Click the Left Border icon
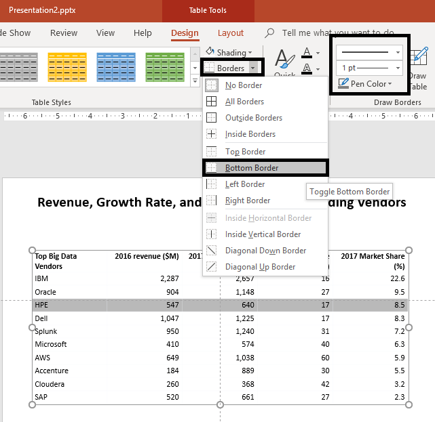The height and width of the screenshot is (422, 435). click(212, 184)
